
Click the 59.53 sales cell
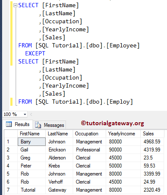point(152,166)
